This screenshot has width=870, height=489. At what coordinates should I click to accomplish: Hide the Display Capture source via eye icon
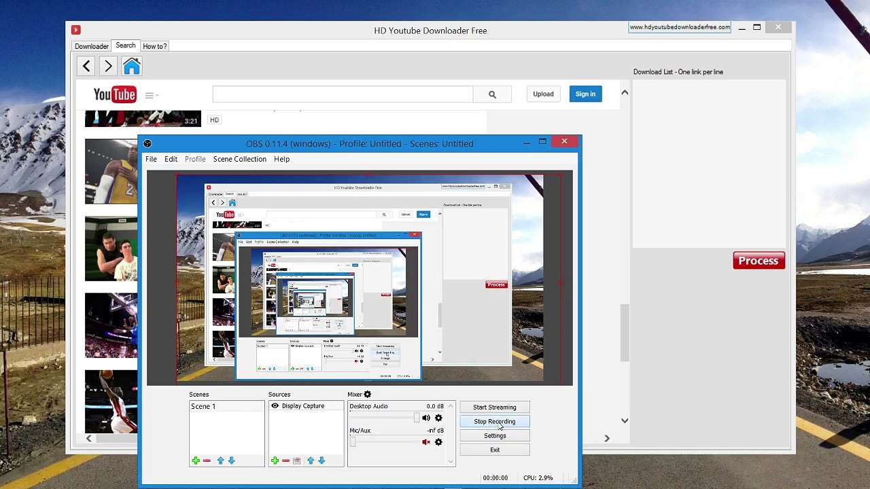coord(275,406)
